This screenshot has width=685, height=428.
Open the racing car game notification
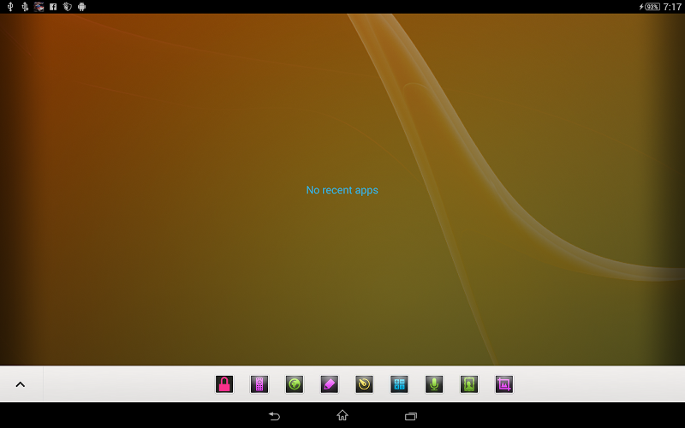point(39,7)
